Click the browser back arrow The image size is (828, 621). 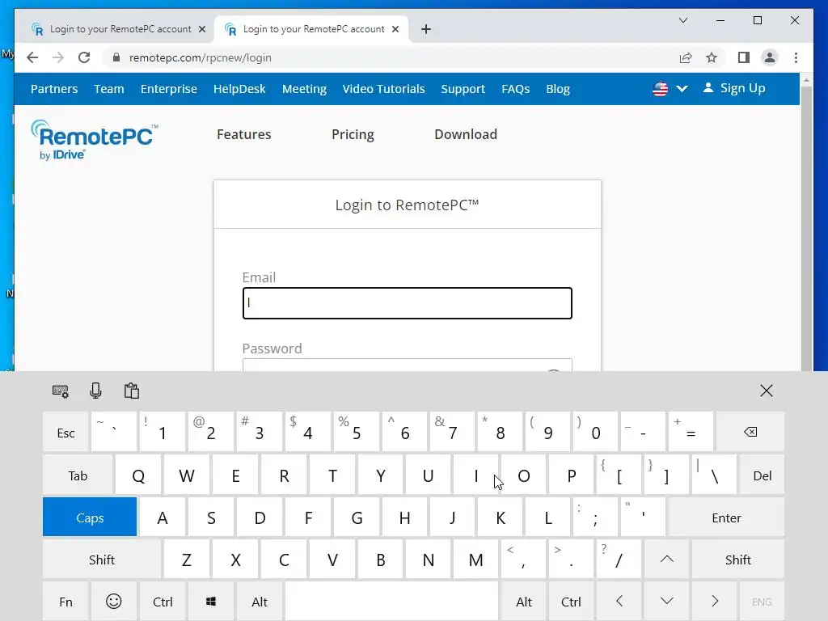(32, 57)
